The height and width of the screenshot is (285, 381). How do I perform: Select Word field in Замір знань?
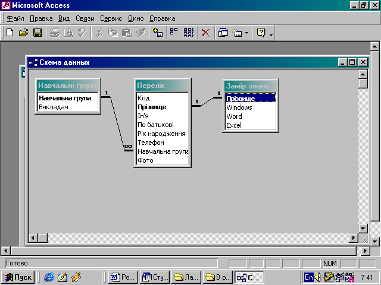click(251, 116)
